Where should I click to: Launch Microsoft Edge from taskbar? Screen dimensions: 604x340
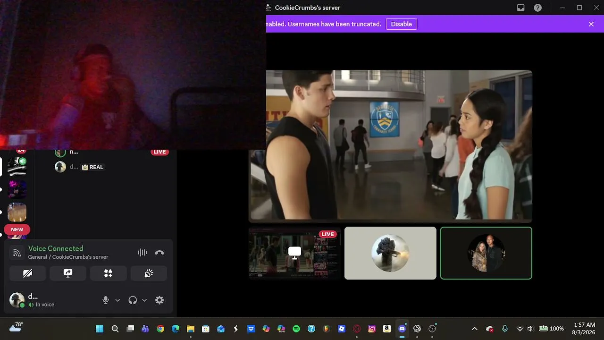pyautogui.click(x=176, y=329)
